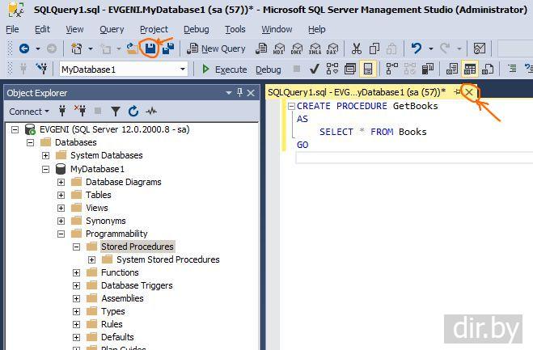Click the Save All toolbar icon

168,49
